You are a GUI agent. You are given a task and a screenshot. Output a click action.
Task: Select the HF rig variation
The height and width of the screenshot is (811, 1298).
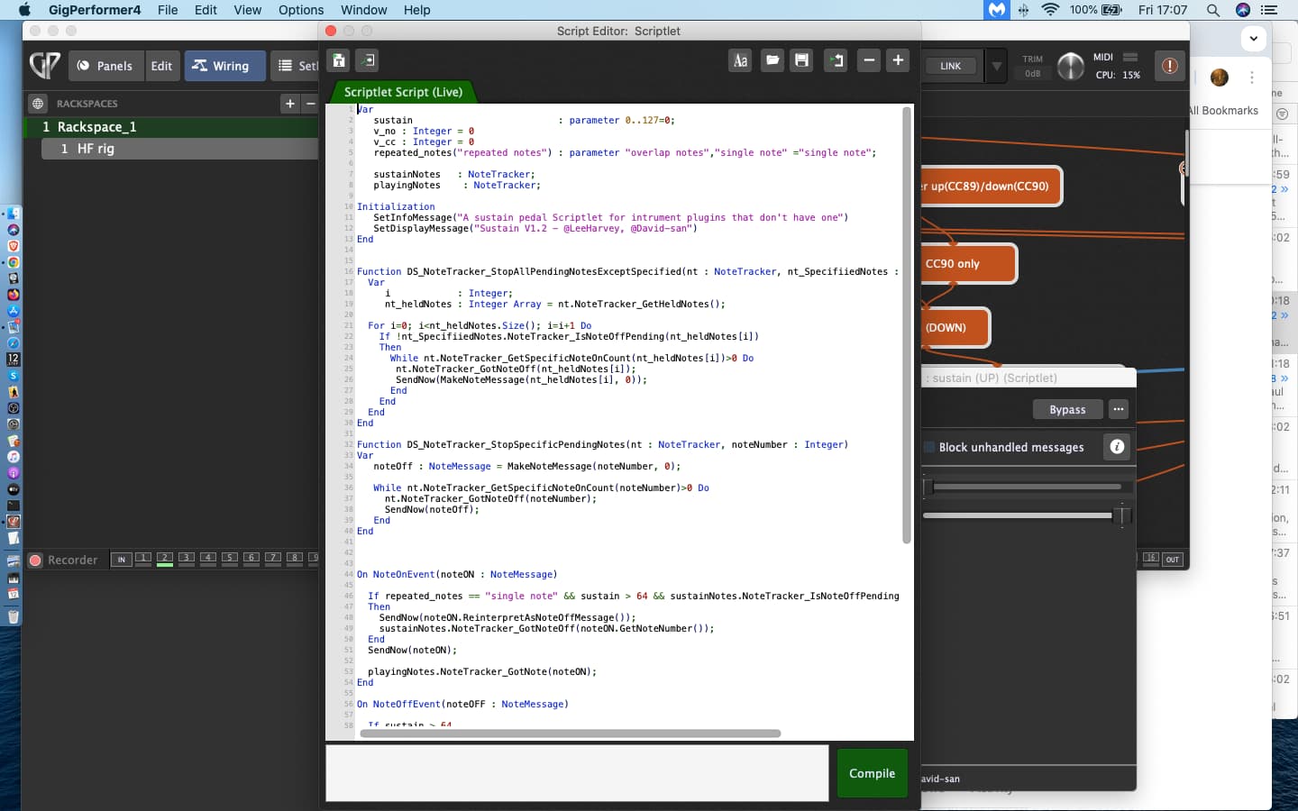point(180,149)
